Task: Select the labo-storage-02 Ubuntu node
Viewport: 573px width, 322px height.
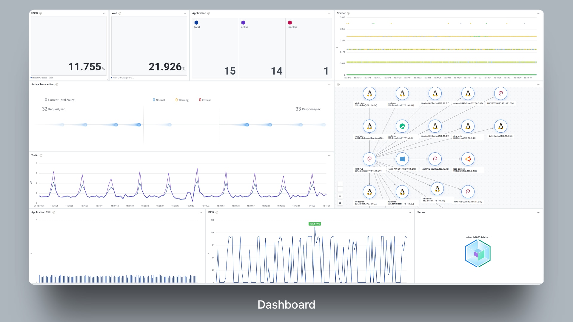Action: click(468, 159)
